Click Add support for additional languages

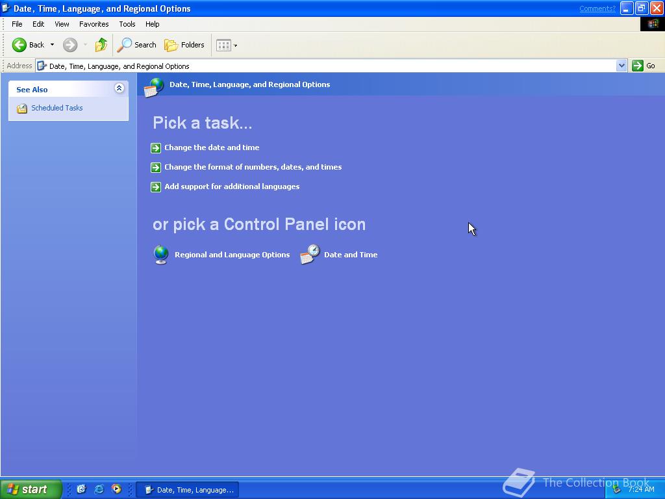[232, 186]
